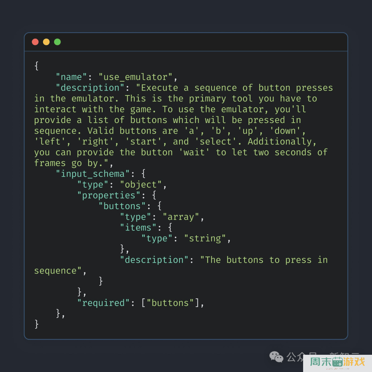Click the red close dot
Image resolution: width=372 pixels, height=372 pixels.
35,42
